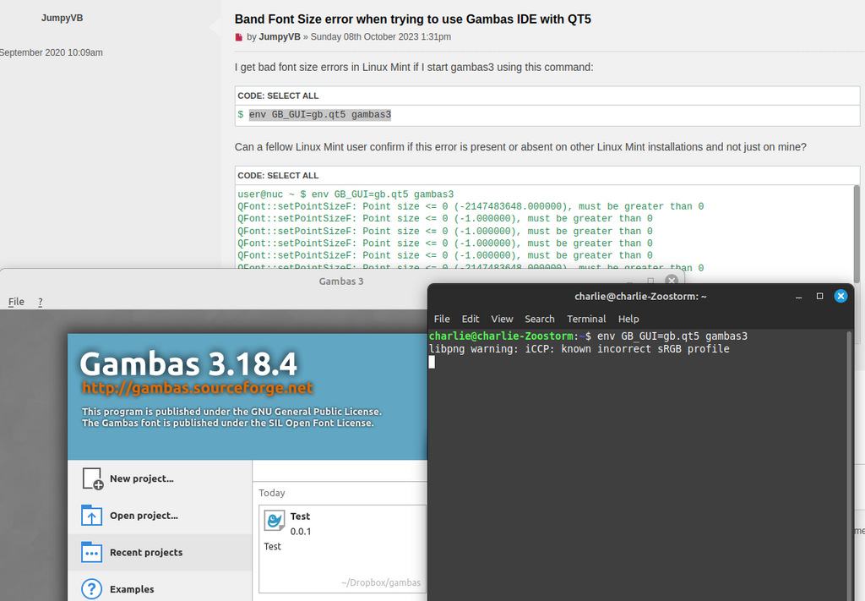865x601 pixels.
Task: Close the Gambas 3 window
Action: coord(672,281)
